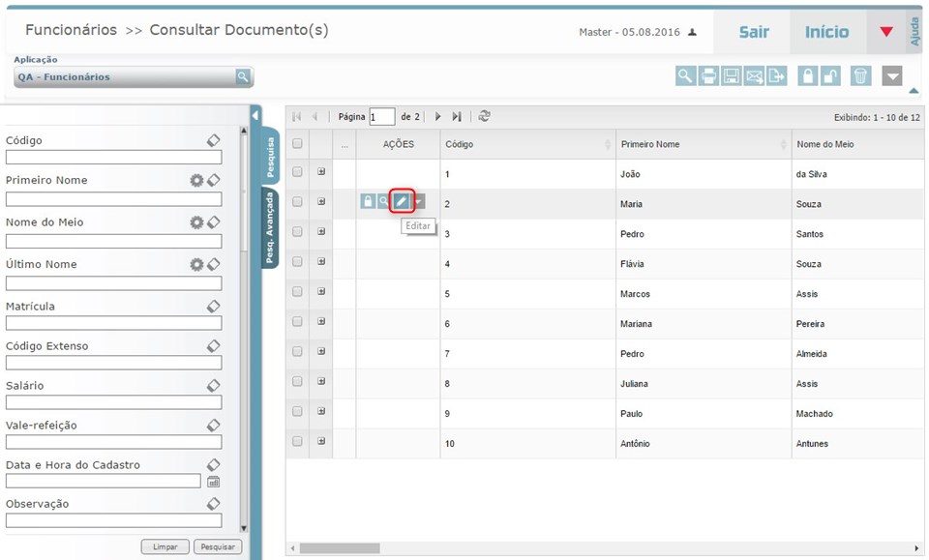Screen dimensions: 929x560
Task: Click the open padlock unlock icon
Action: click(x=830, y=76)
